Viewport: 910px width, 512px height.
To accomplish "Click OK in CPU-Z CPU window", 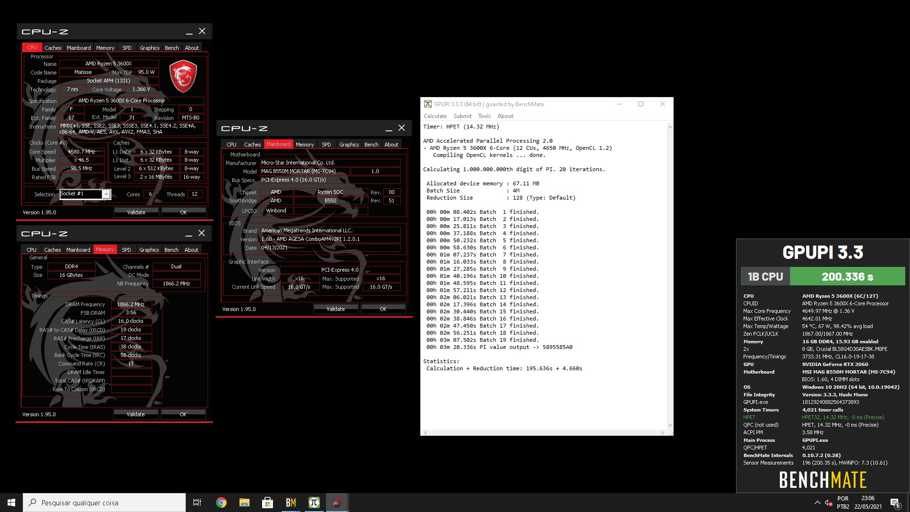I will click(x=183, y=212).
